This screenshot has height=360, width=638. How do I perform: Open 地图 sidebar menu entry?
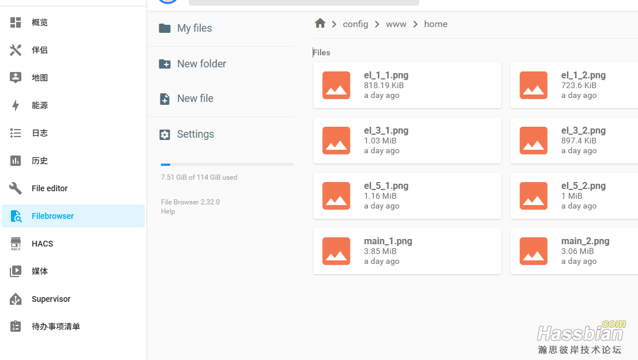(x=73, y=78)
